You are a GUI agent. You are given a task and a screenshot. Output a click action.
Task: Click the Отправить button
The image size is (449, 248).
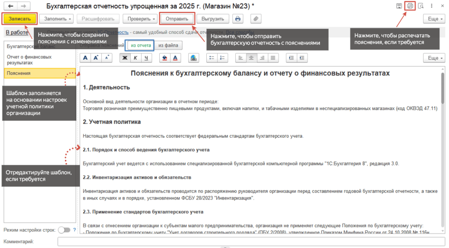click(x=177, y=18)
